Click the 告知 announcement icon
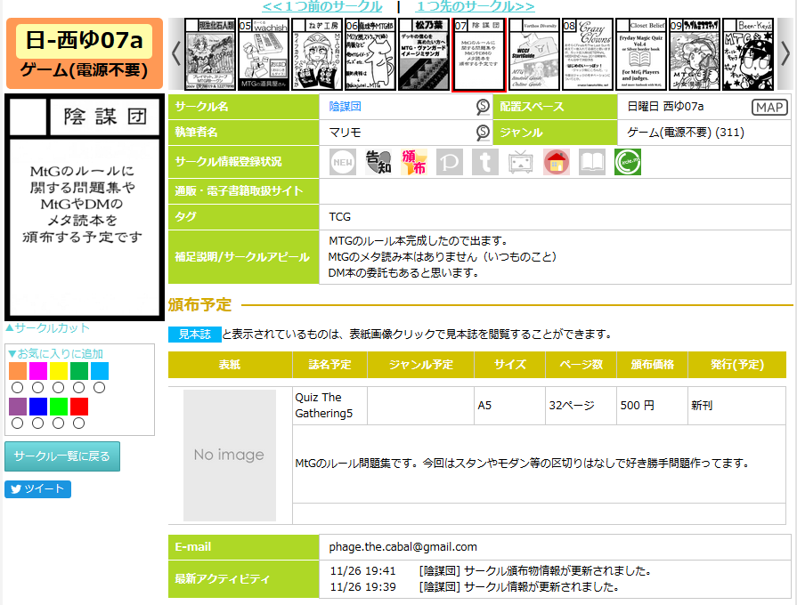The height and width of the screenshot is (605, 797). coord(378,162)
